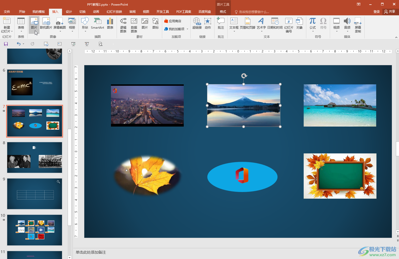Click the Icons (图标) material button
Image resolution: width=399 pixels, height=259 pixels.
[x=156, y=23]
